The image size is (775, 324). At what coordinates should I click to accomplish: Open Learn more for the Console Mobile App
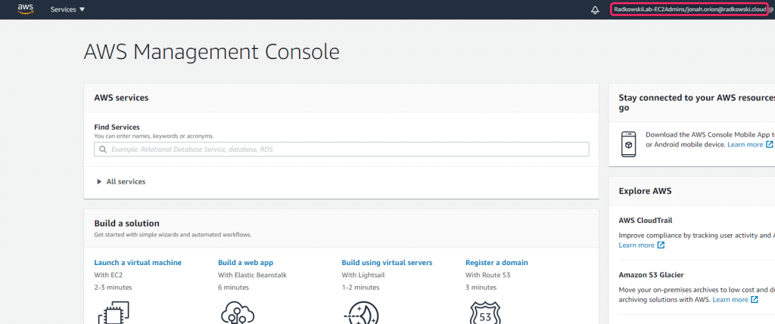(745, 144)
